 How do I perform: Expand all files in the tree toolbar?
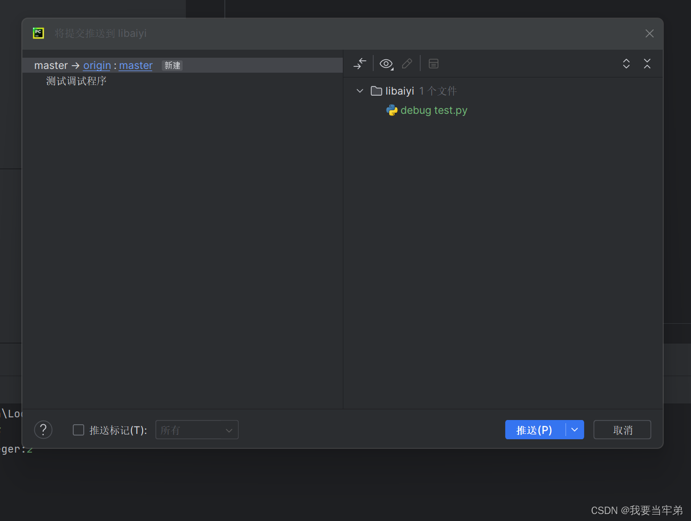coord(626,64)
